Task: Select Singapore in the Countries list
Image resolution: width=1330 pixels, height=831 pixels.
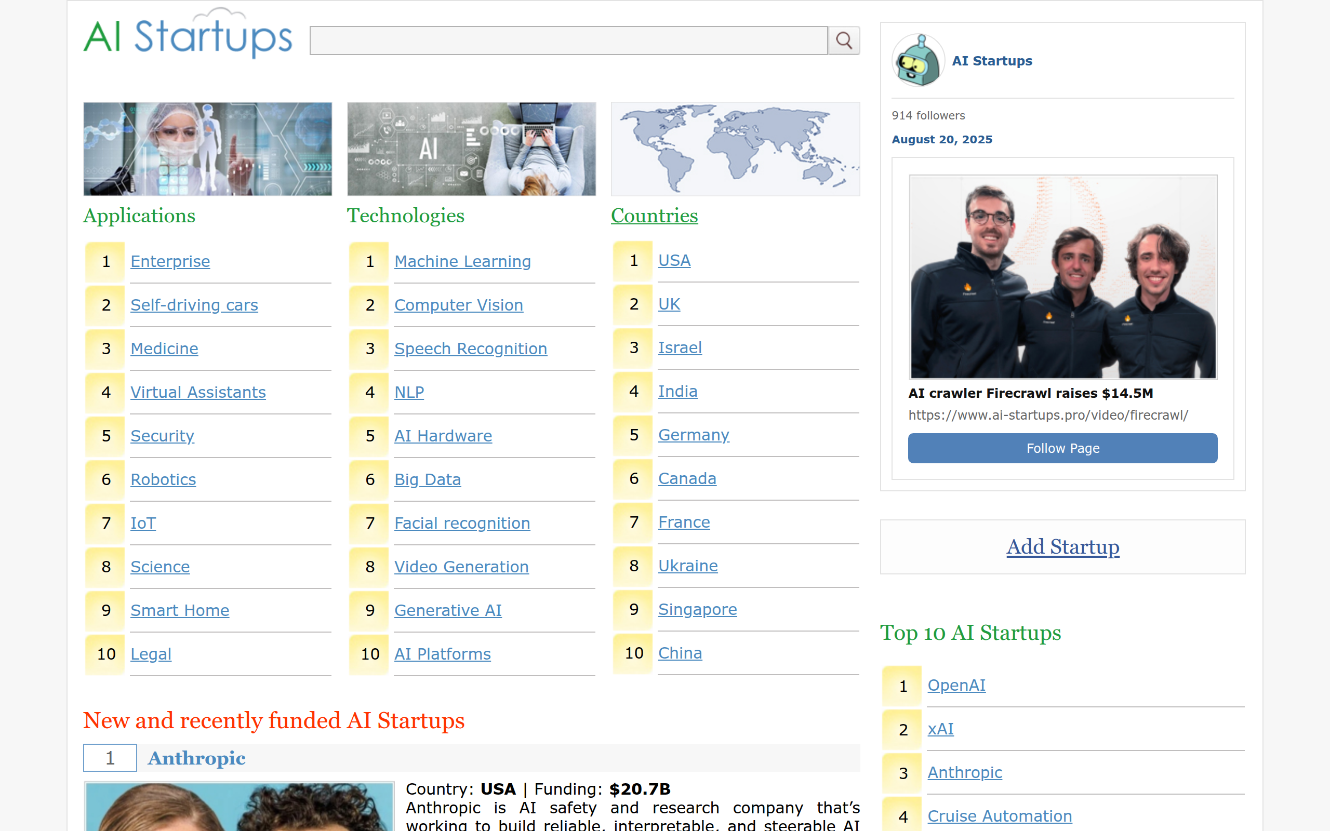Action: coord(697,609)
